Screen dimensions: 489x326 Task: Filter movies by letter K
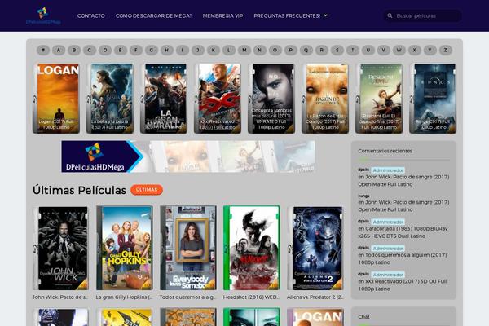(214, 50)
